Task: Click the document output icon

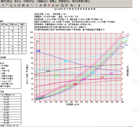Action: click(x=62, y=5)
